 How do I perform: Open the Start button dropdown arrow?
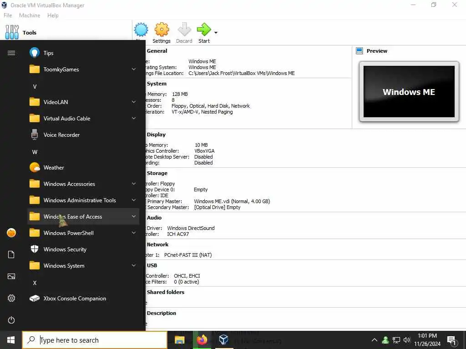pyautogui.click(x=216, y=32)
